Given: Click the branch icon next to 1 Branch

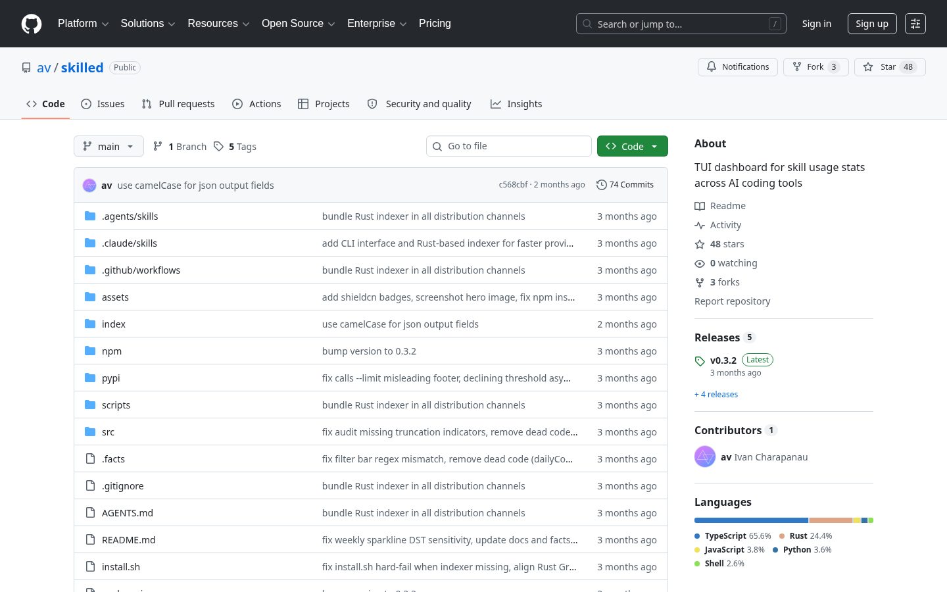Looking at the screenshot, I should pyautogui.click(x=158, y=146).
